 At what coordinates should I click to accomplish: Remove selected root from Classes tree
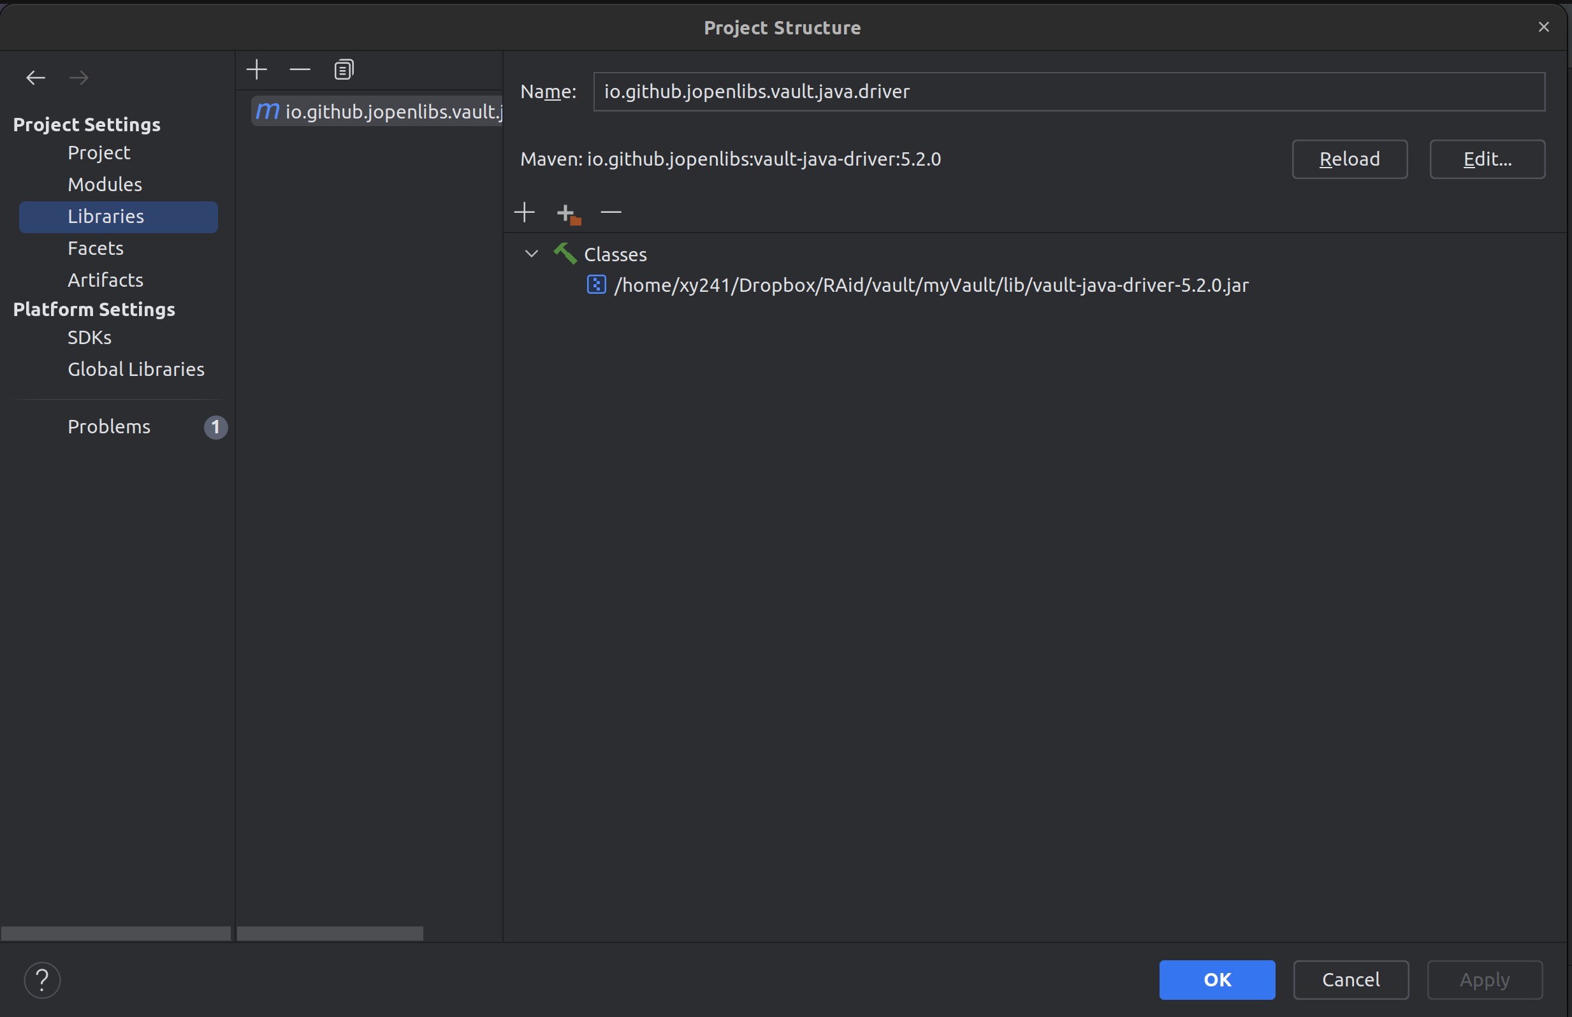click(611, 212)
